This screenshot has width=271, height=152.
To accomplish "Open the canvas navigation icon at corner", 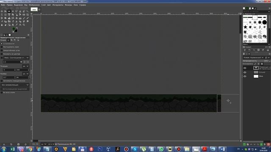I will 241,141.
